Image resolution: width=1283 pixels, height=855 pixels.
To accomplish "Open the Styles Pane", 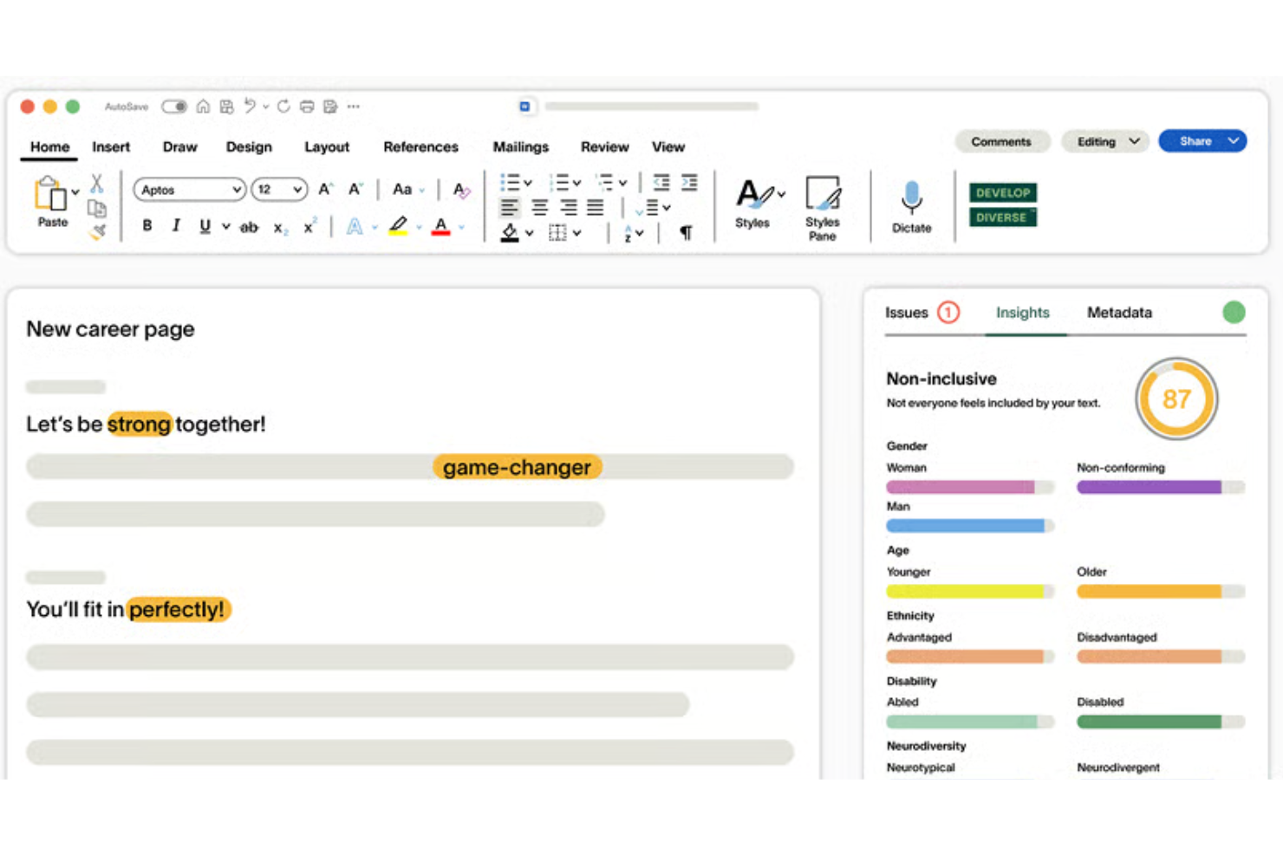I will click(x=822, y=208).
